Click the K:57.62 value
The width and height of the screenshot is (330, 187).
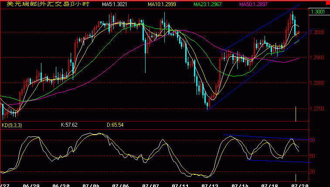coord(69,125)
